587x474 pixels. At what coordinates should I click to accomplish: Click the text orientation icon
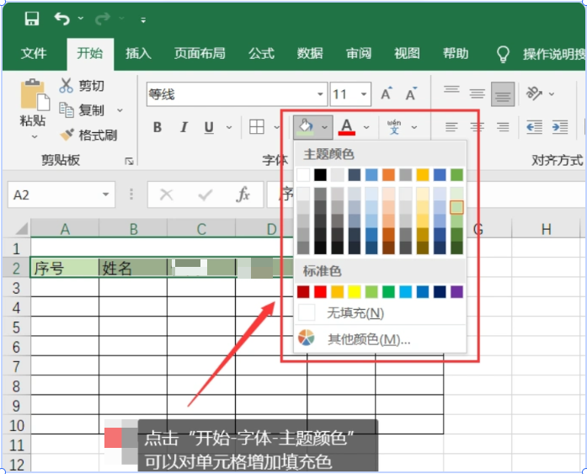534,93
